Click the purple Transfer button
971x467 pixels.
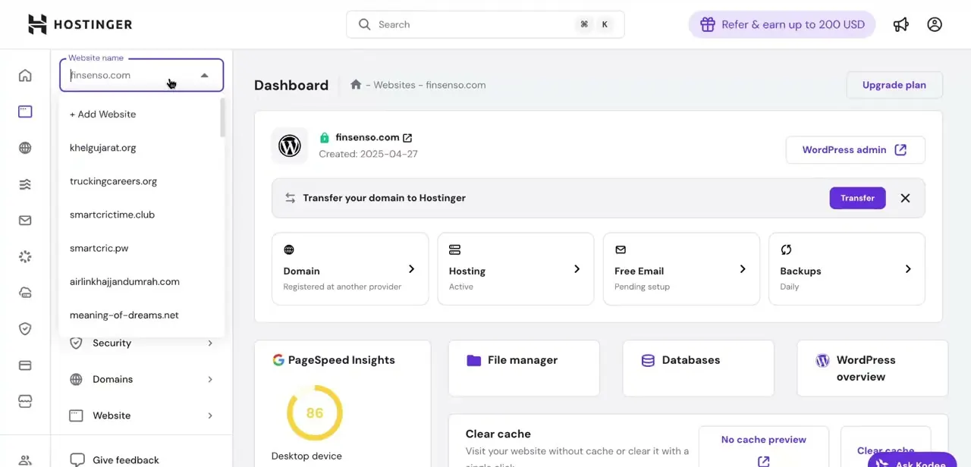857,198
